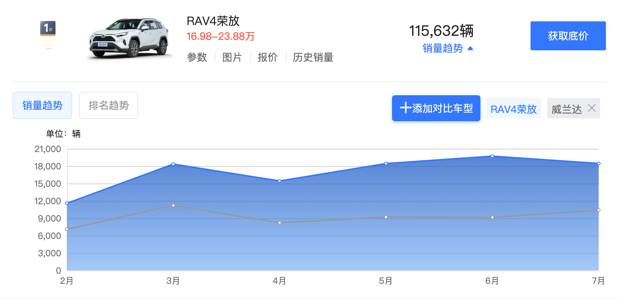Click the 6月 peak point on blue line
619x299 pixels.
(492, 156)
